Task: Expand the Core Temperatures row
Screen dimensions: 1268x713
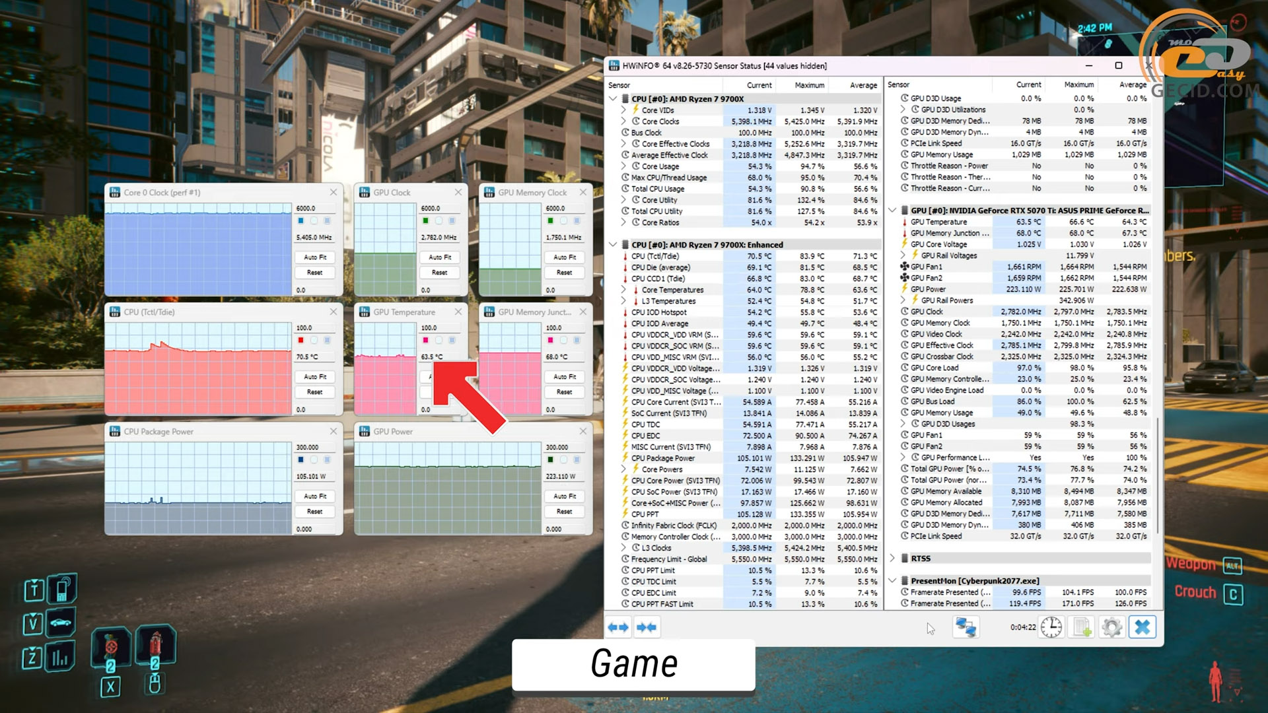Action: point(623,289)
